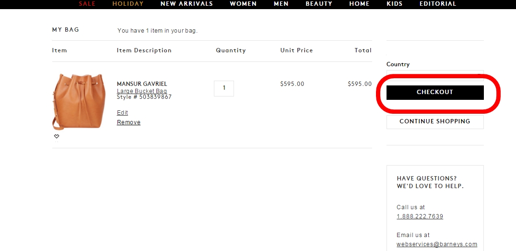
Task: Open the Country dropdown
Action: [435, 75]
